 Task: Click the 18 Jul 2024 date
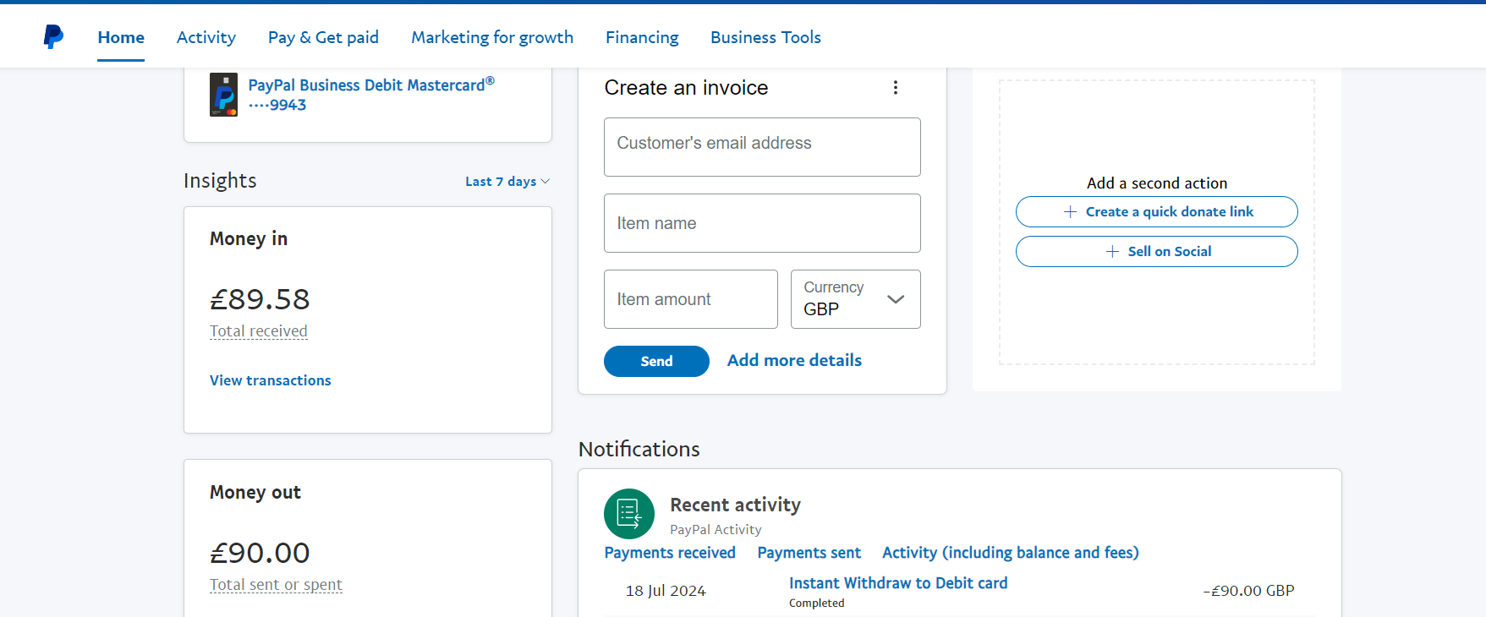666,591
